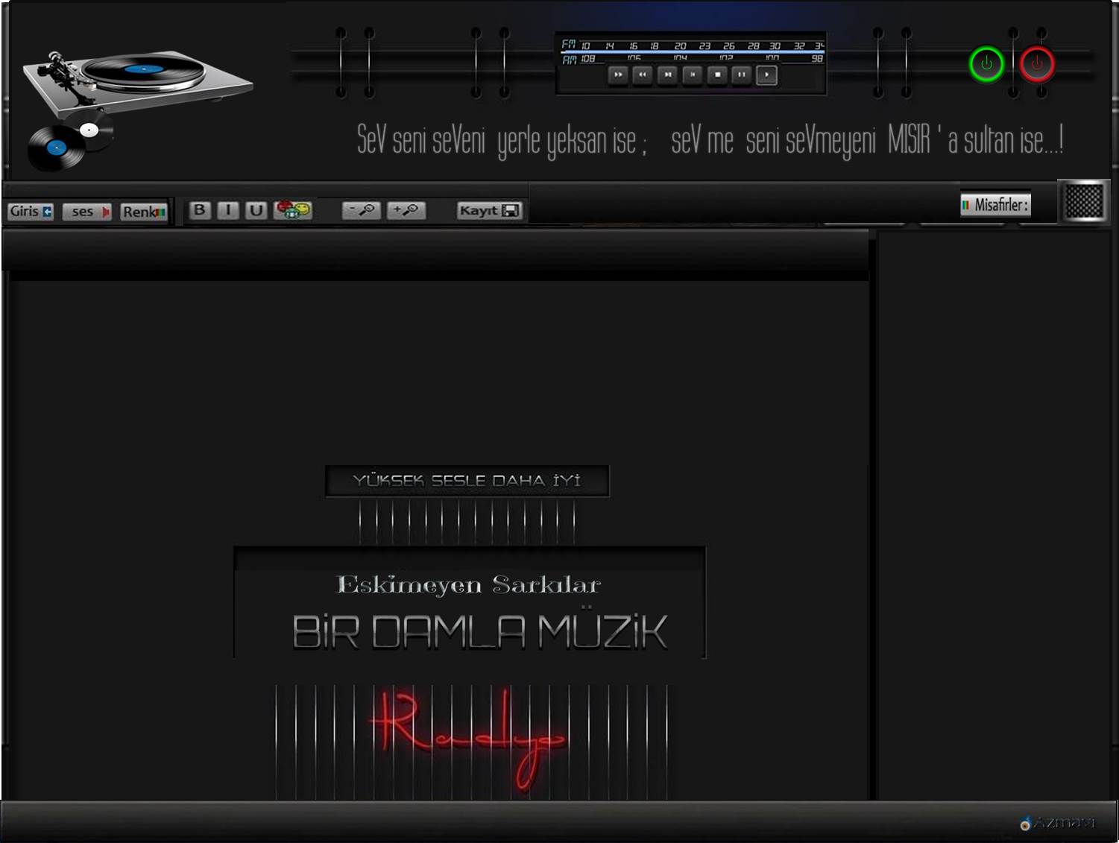Toggle italic text formatting
The image size is (1119, 843).
click(x=228, y=210)
